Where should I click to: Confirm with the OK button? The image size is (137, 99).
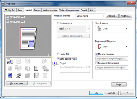[x=96, y=93]
